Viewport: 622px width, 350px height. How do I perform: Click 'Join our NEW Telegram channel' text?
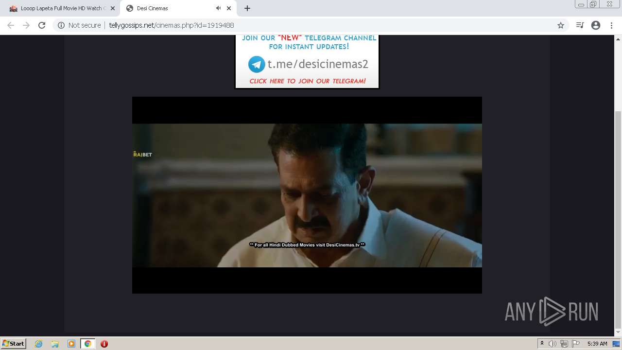309,42
